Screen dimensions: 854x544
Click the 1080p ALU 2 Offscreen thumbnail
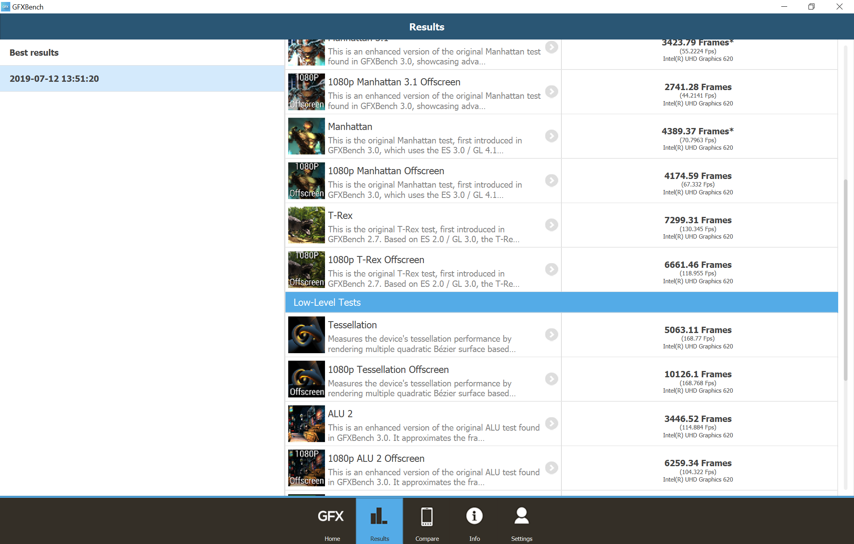coord(306,468)
